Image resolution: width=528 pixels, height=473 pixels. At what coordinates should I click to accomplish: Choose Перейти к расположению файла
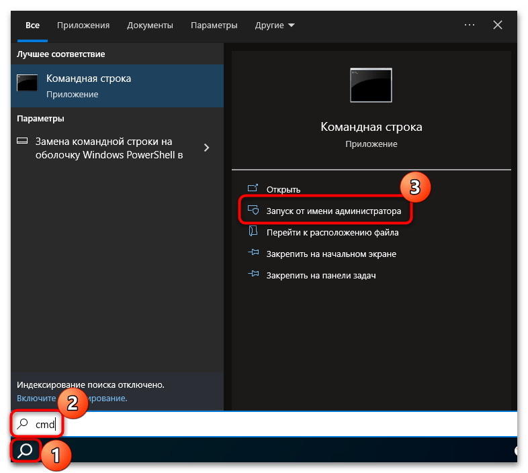pos(333,232)
